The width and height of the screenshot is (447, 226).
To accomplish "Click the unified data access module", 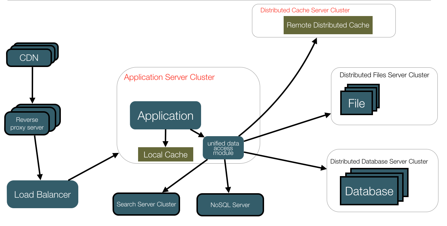I will (223, 148).
